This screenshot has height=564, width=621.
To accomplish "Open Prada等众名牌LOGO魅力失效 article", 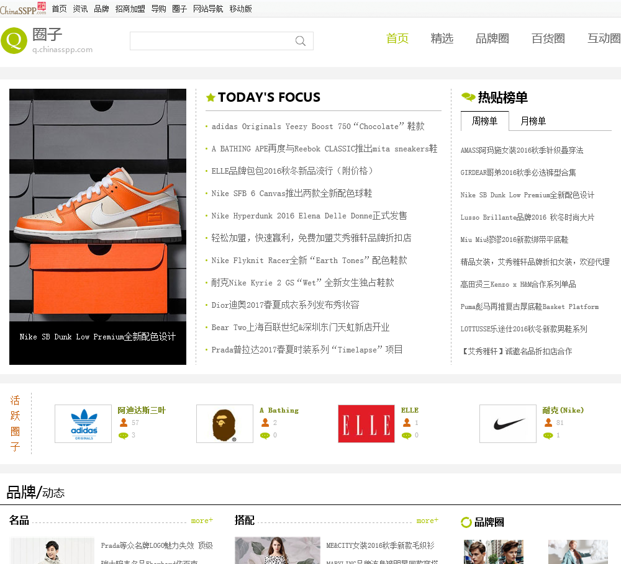I will point(157,546).
